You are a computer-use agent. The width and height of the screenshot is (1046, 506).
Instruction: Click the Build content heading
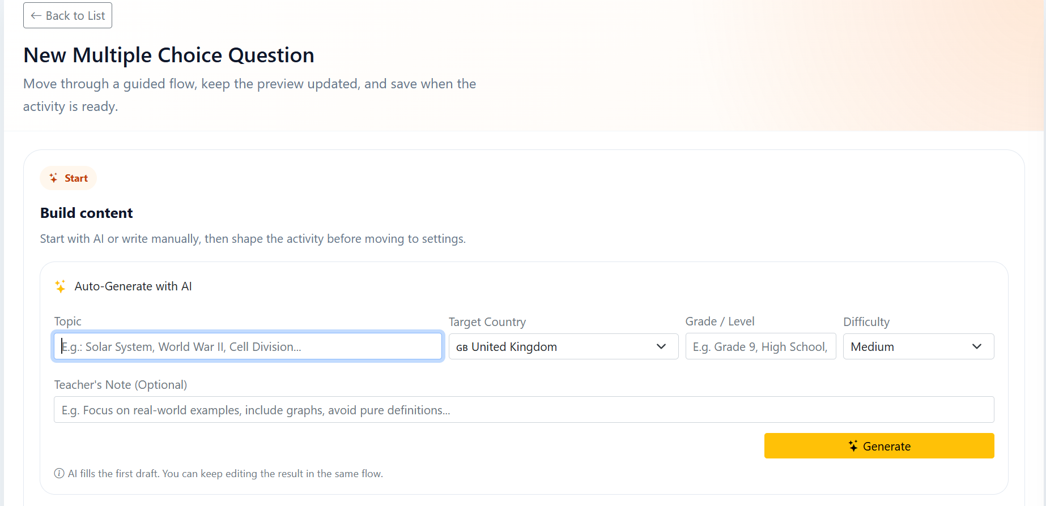pos(86,213)
